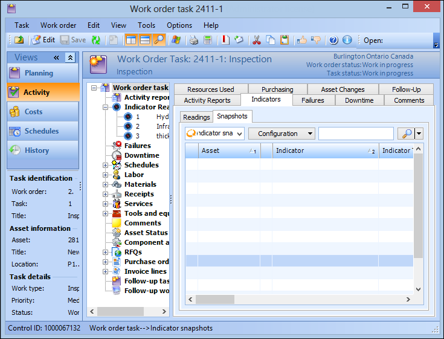Click the refresh green arrows icon
This screenshot has height=339, width=444.
pyautogui.click(x=96, y=40)
